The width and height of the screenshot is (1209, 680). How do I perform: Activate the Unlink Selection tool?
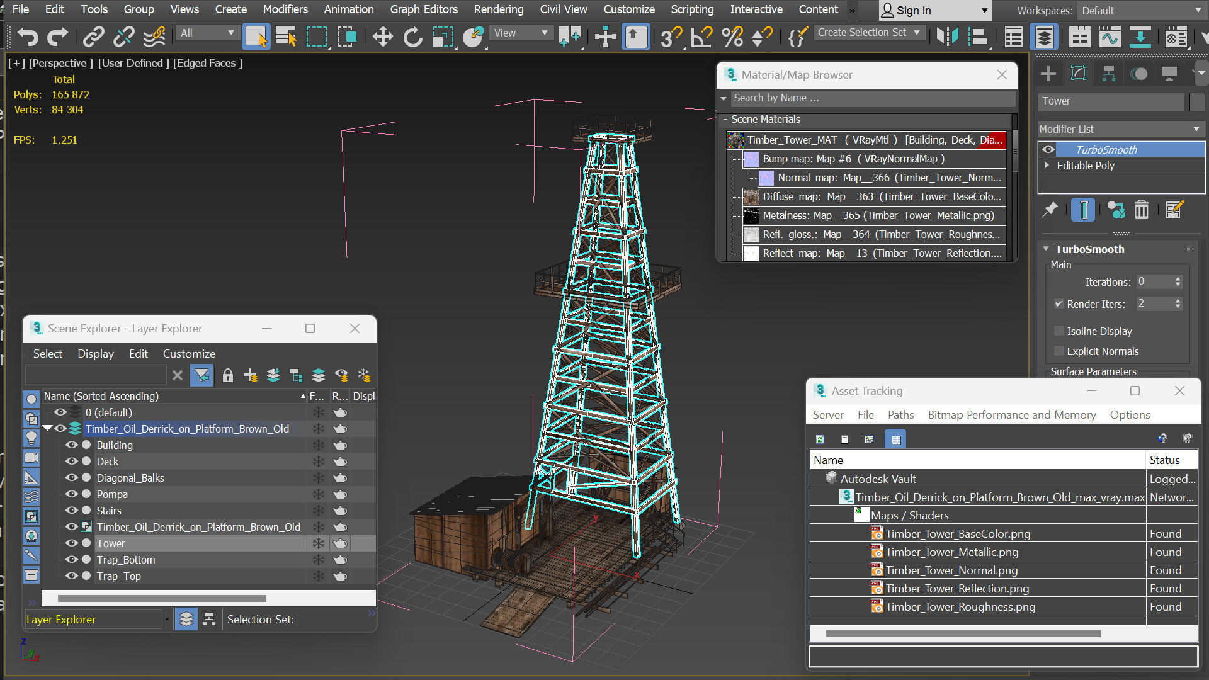pyautogui.click(x=124, y=37)
